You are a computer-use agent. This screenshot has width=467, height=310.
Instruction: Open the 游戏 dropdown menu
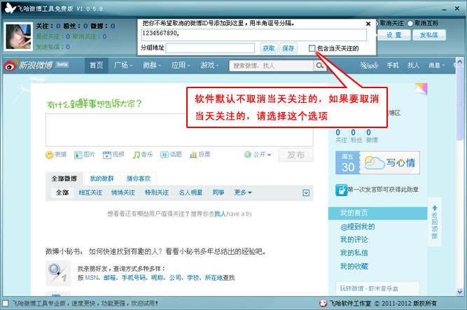[x=209, y=65]
